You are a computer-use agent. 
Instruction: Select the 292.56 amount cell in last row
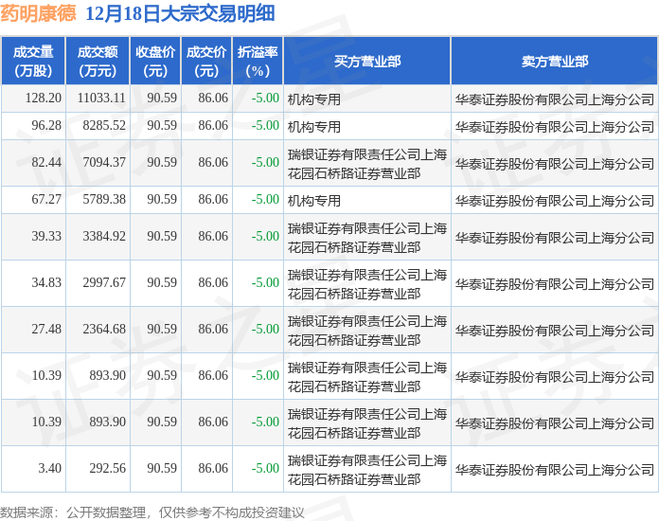pyautogui.click(x=107, y=469)
